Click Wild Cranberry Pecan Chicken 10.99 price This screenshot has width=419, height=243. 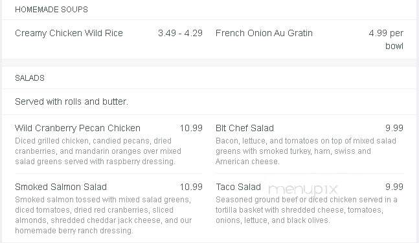point(191,128)
